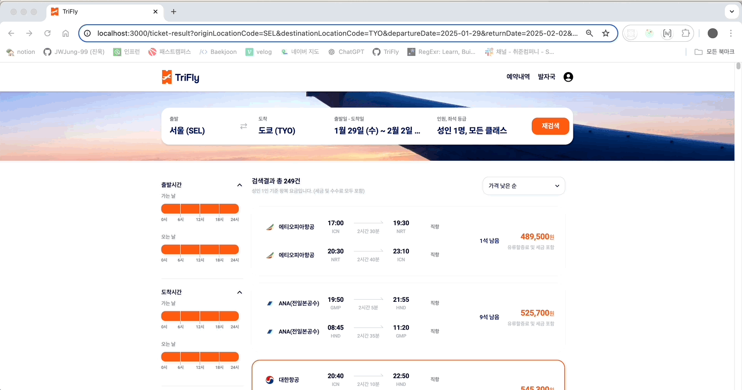Select the 489,500원 fare
Image resolution: width=742 pixels, height=390 pixels.
coord(537,237)
